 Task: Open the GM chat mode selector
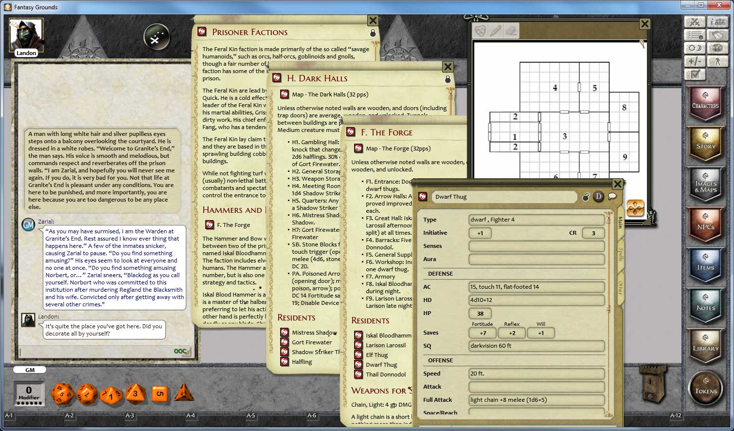(x=29, y=370)
